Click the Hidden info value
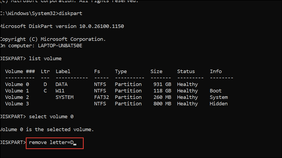Viewport: 282px width, 158px height. pyautogui.click(x=219, y=104)
